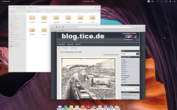Click the blog search magnifier button

[x=137, y=54]
